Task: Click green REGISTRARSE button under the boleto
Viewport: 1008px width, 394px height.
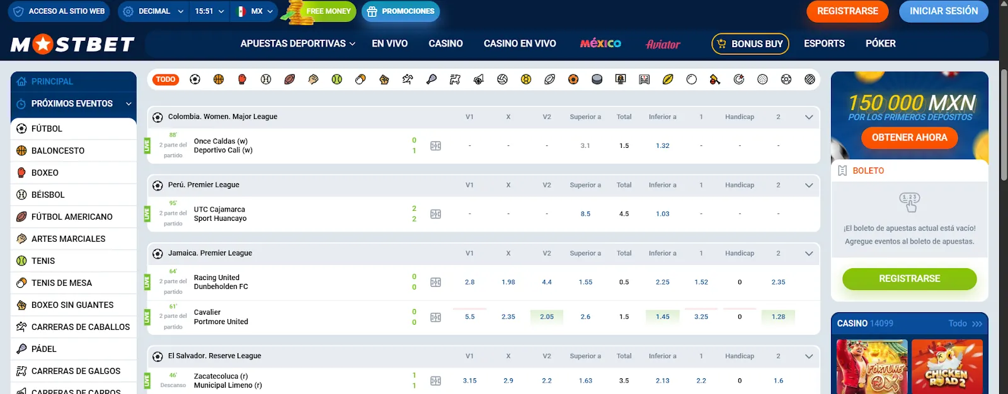Action: pos(909,279)
